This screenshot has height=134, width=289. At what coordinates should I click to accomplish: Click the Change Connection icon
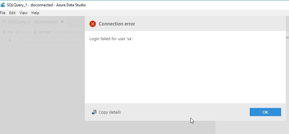pos(56,32)
